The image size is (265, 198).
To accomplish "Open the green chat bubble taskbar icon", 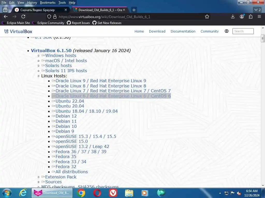I will pos(161,193).
